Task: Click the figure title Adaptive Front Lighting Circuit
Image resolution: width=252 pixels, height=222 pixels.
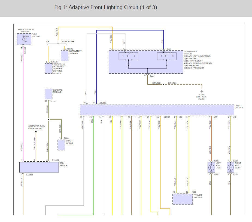Action: 106,7
